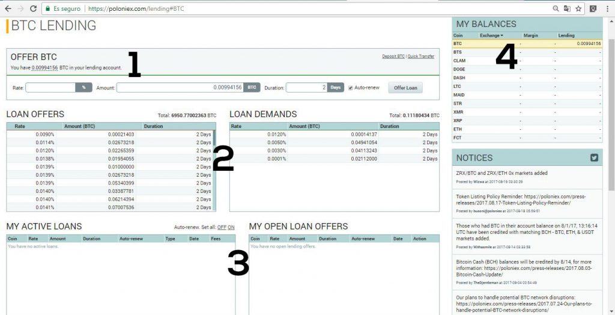
Task: Click the Amount (BTC) header in Loan Demands
Action: (304, 126)
